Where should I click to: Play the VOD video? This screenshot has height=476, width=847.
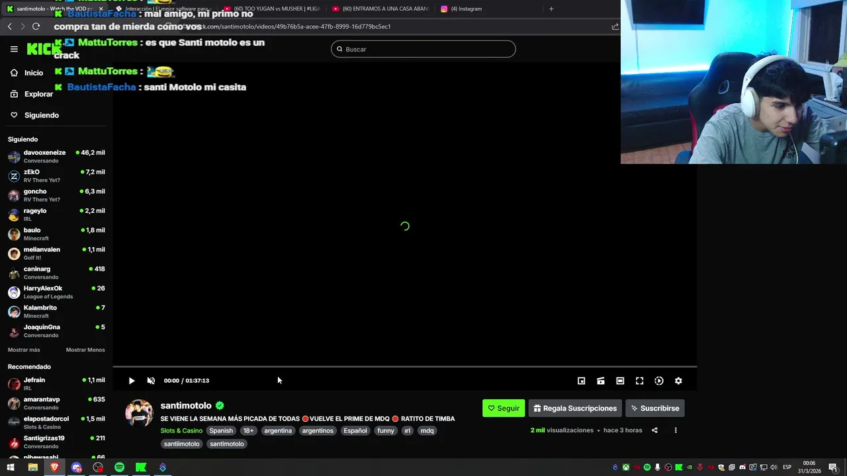tap(132, 381)
